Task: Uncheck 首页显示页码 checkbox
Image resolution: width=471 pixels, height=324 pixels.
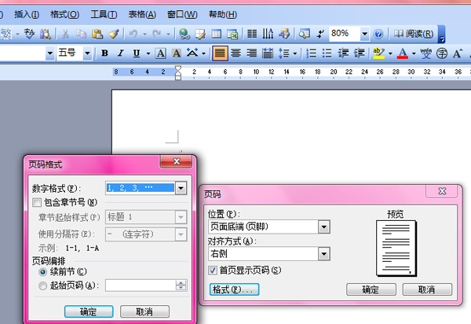Action: coord(213,270)
